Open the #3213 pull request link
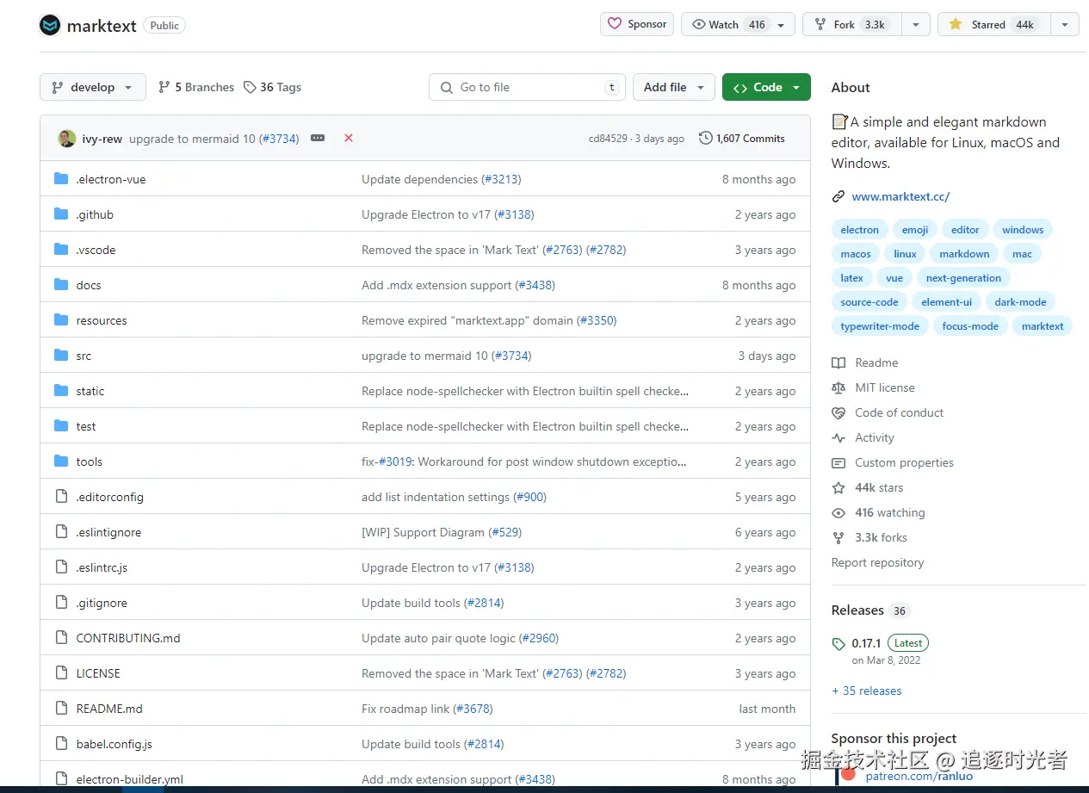Viewport: 1089px width, 793px height. 501,179
